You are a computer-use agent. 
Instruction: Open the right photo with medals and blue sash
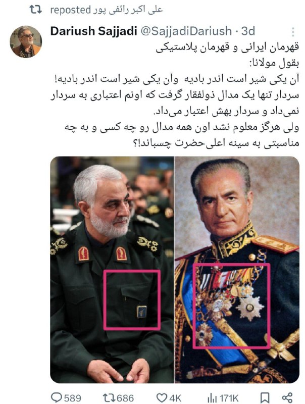pyautogui.click(x=237, y=270)
